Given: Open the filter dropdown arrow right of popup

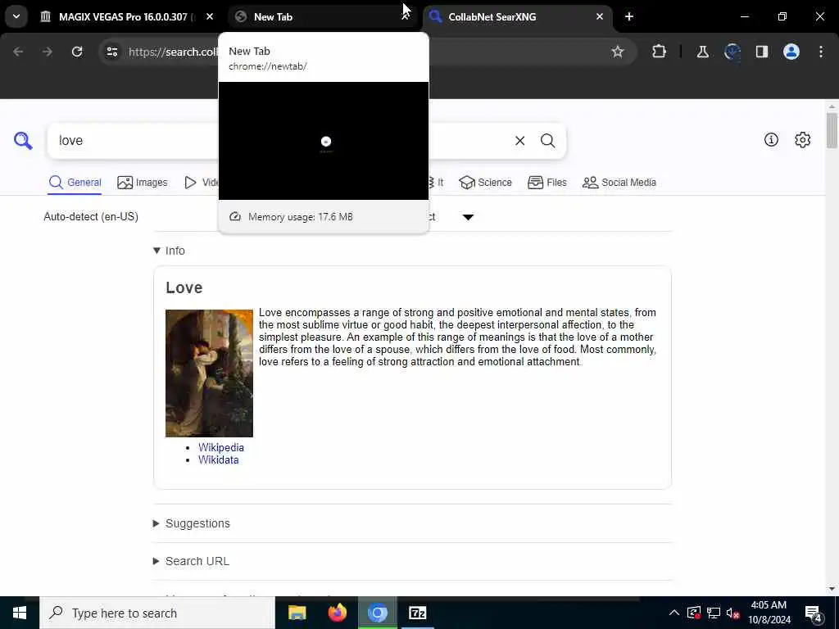Looking at the screenshot, I should click(468, 217).
